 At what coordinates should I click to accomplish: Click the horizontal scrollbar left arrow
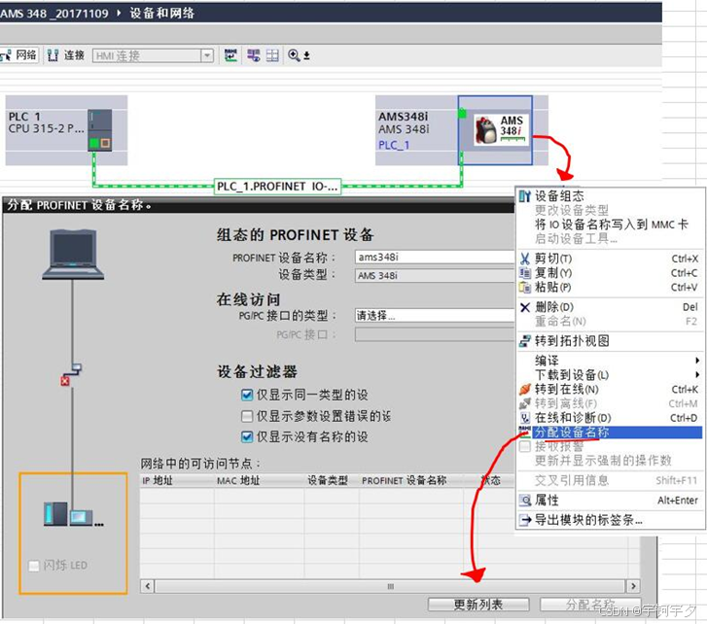point(148,586)
